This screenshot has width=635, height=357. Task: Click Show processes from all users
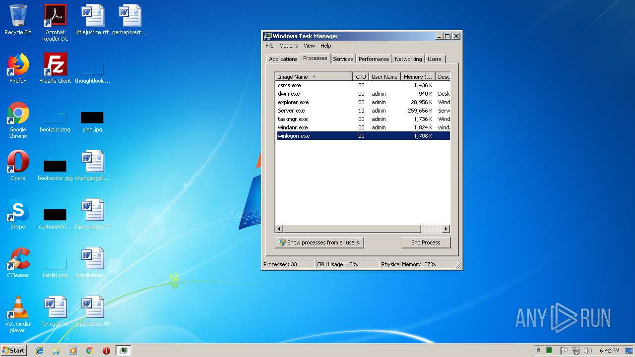(x=319, y=242)
